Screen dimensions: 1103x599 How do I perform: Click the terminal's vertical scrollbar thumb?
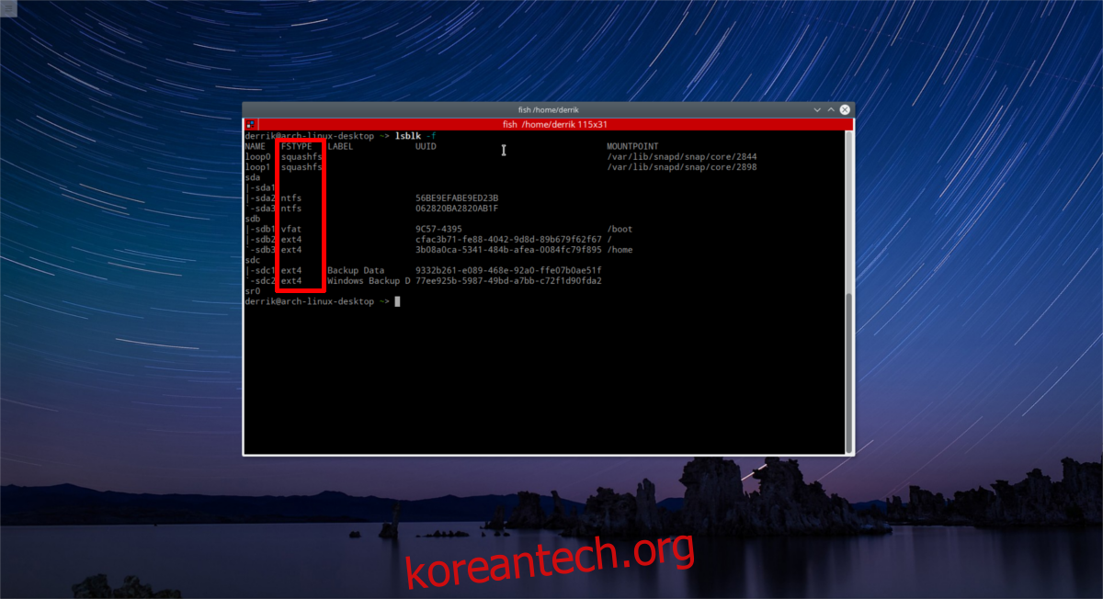click(x=849, y=372)
